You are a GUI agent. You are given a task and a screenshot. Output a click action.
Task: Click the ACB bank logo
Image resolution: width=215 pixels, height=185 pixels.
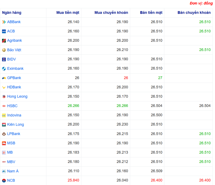[4, 31]
